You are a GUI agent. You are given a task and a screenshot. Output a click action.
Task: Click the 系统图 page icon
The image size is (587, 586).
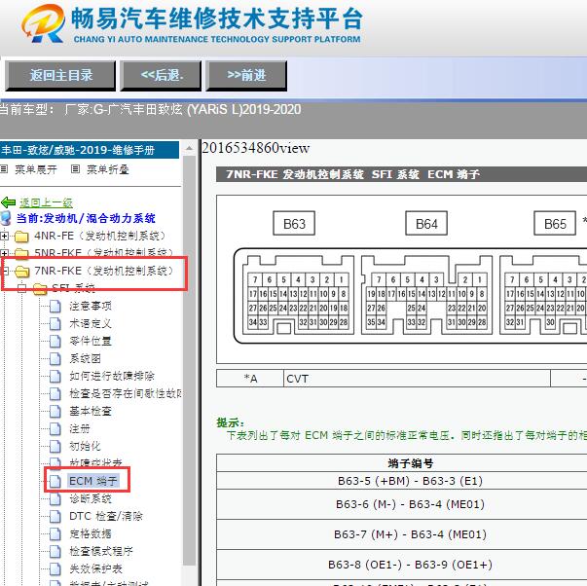tap(55, 359)
